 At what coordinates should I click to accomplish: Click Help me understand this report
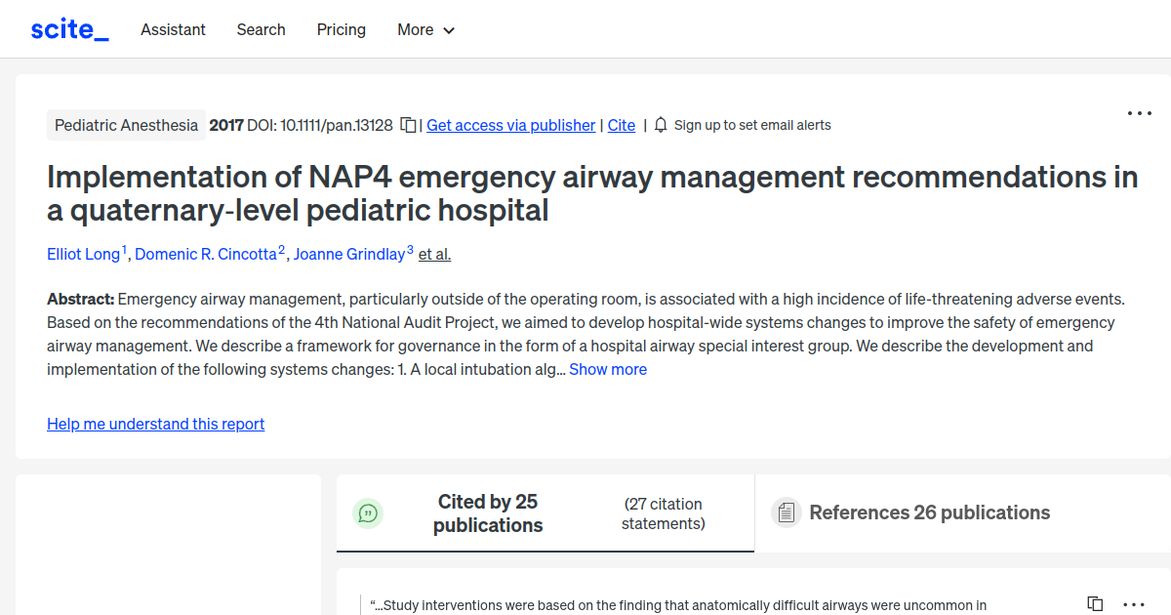point(155,424)
